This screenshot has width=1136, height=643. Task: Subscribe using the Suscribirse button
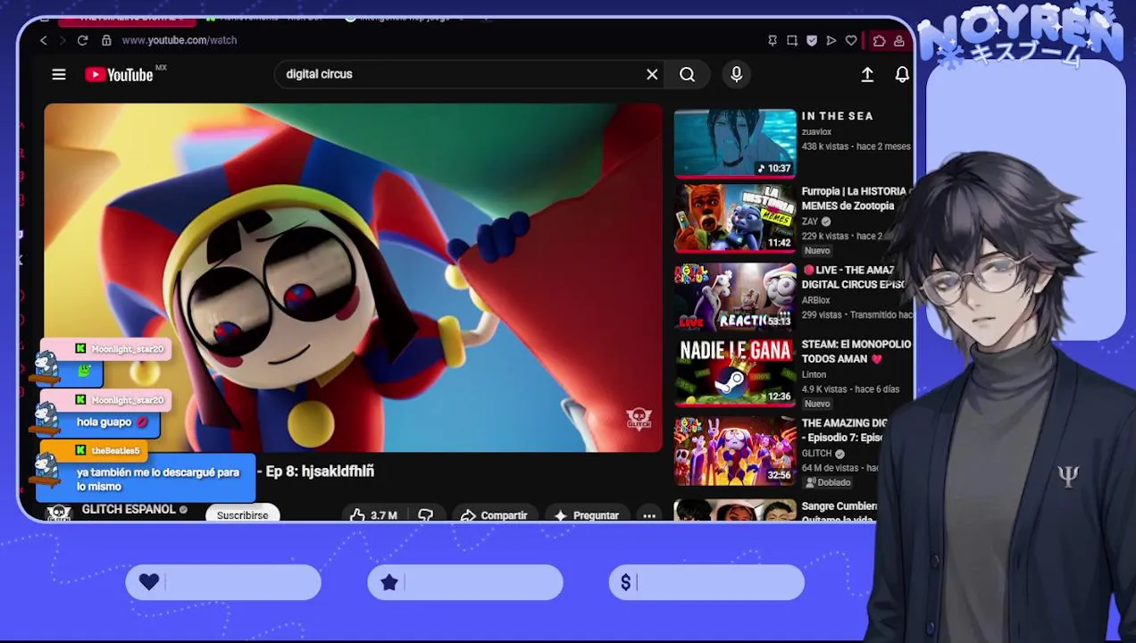tap(242, 515)
